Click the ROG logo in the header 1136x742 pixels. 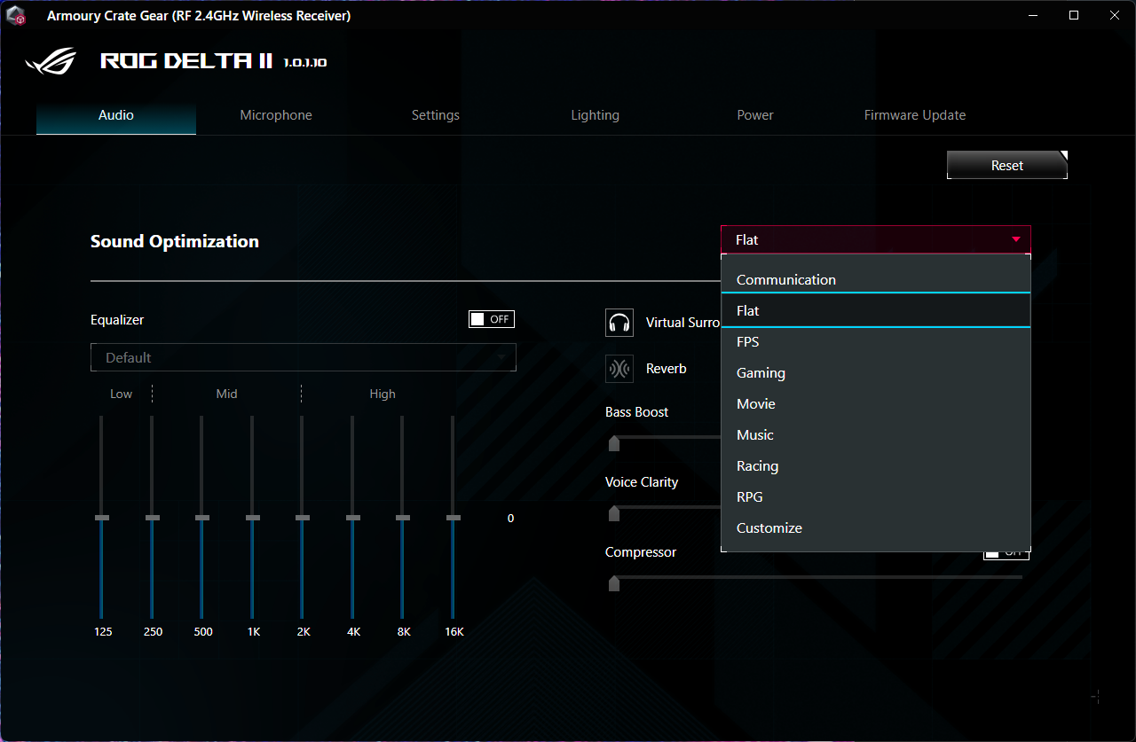point(51,61)
